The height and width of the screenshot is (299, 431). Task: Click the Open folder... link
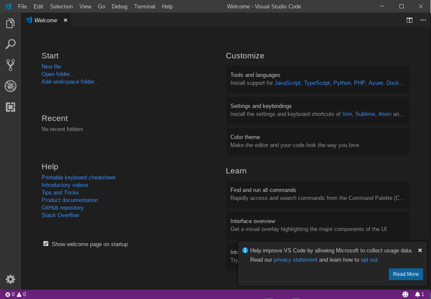58,74
